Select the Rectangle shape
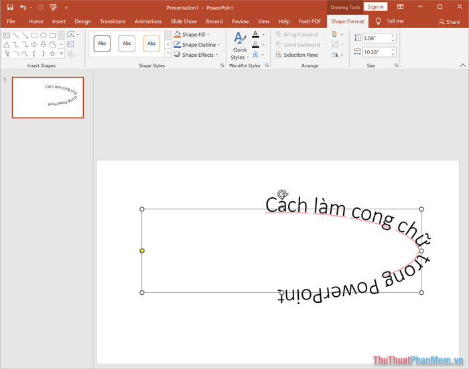This screenshot has width=469, height=369. point(34,35)
